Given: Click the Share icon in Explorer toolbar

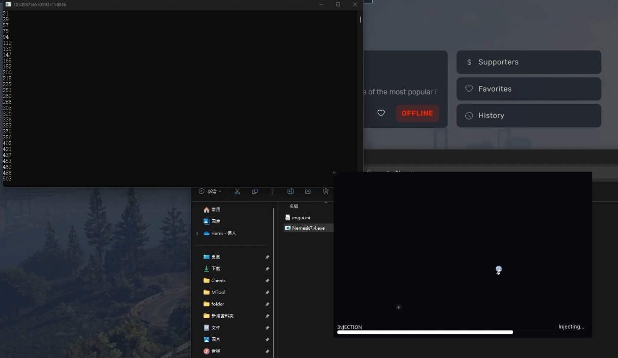Looking at the screenshot, I should point(308,191).
